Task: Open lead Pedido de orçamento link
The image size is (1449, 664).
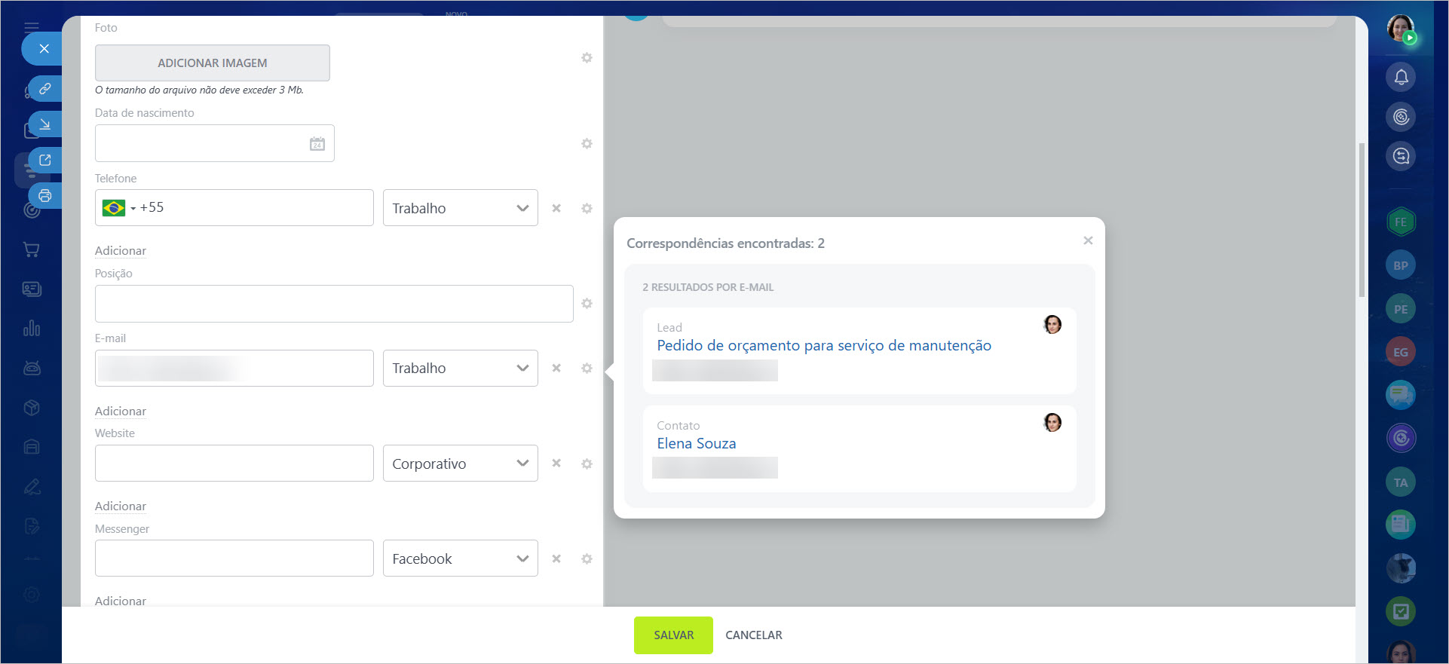Action: (x=823, y=346)
